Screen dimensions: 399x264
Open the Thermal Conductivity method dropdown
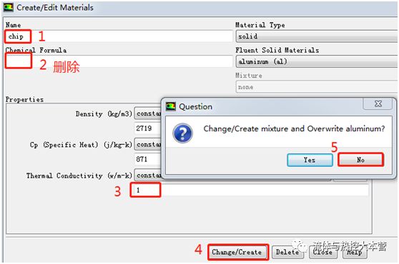[148, 176]
